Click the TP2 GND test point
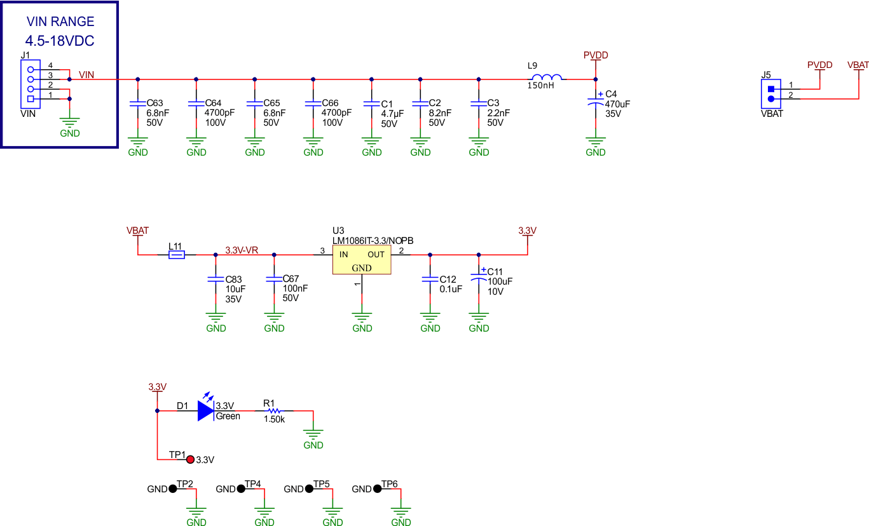The image size is (869, 526). [x=173, y=489]
